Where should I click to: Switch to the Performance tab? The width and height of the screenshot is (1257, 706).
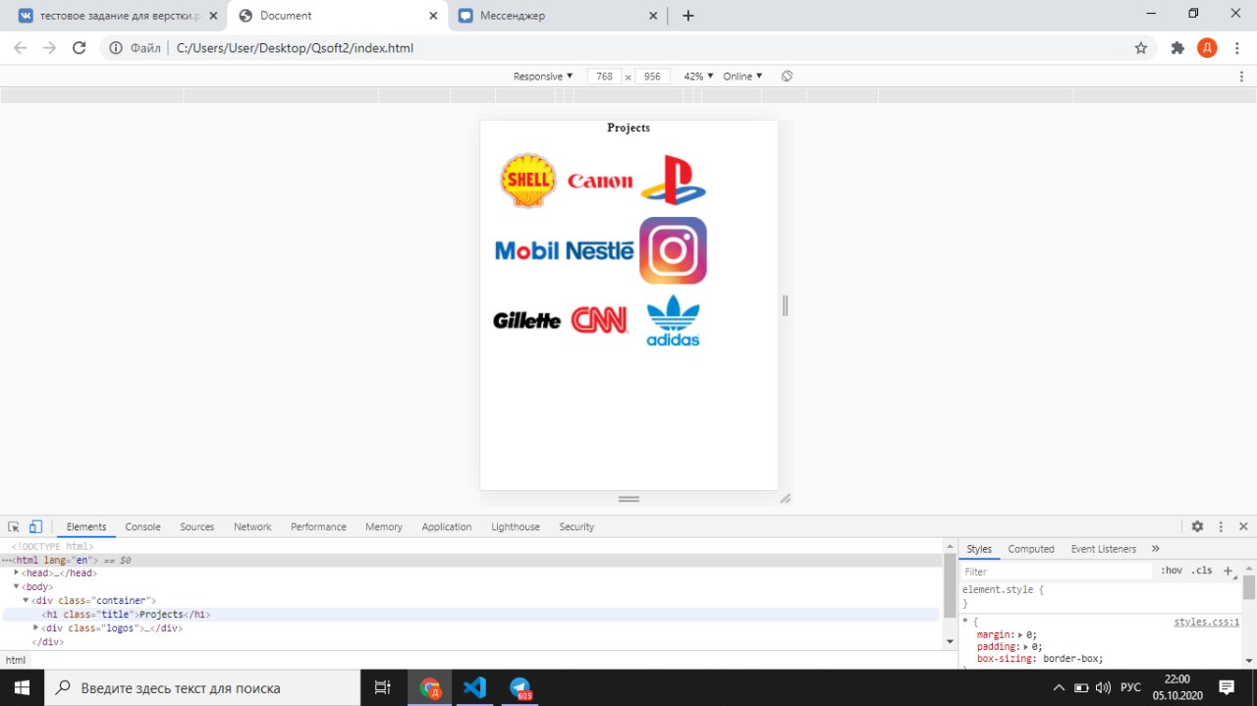(318, 526)
